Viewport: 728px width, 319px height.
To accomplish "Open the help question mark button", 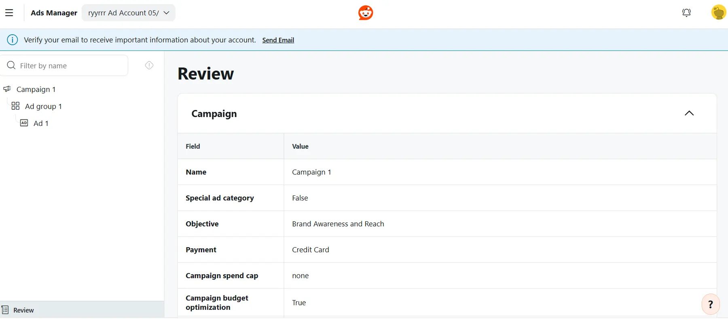I will tap(711, 304).
